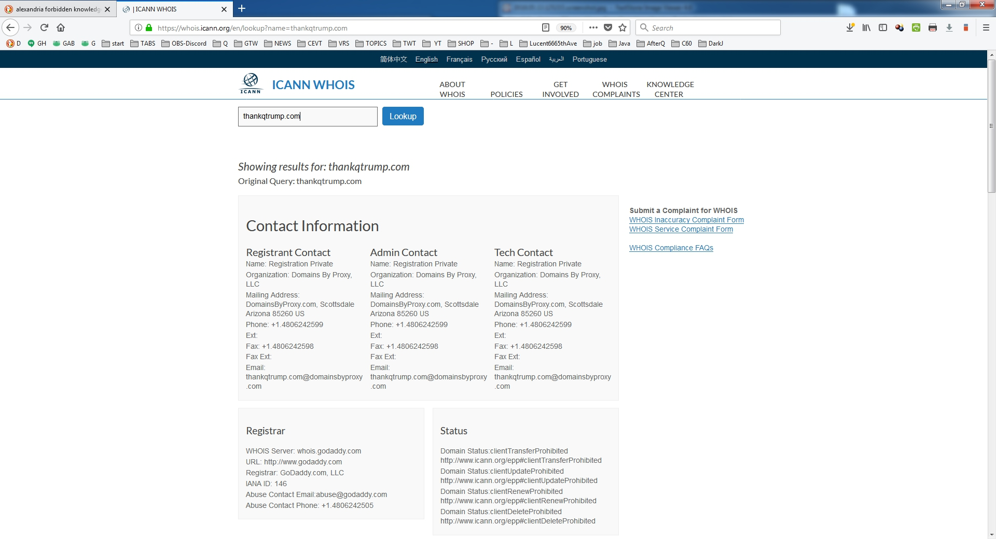
Task: Show site information for whois.icann.org
Action: click(139, 28)
